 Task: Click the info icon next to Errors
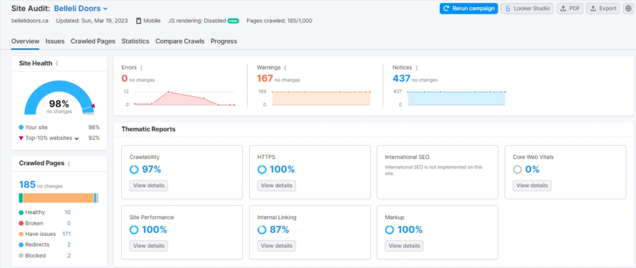[x=142, y=67]
